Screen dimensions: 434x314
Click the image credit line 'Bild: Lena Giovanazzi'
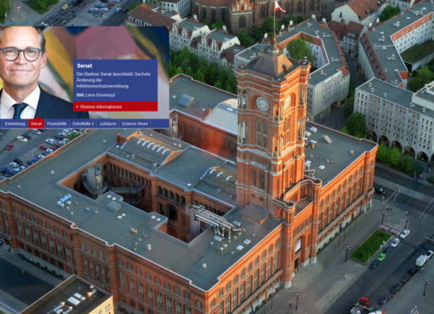coord(95,95)
